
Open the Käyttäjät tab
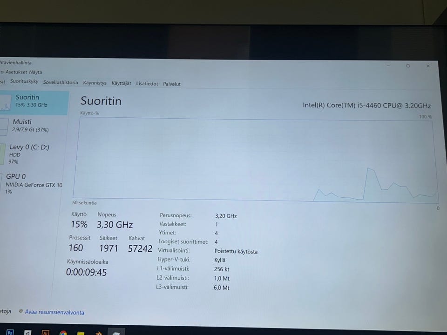pos(121,83)
